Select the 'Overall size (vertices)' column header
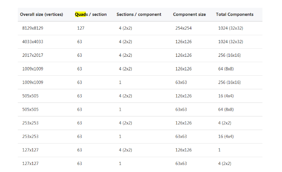Image resolution: width=282 pixels, height=172 pixels. (x=42, y=14)
